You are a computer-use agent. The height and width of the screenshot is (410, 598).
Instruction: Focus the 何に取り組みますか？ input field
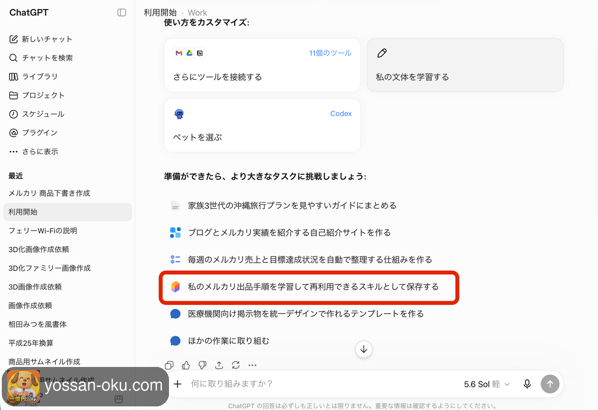pos(322,384)
